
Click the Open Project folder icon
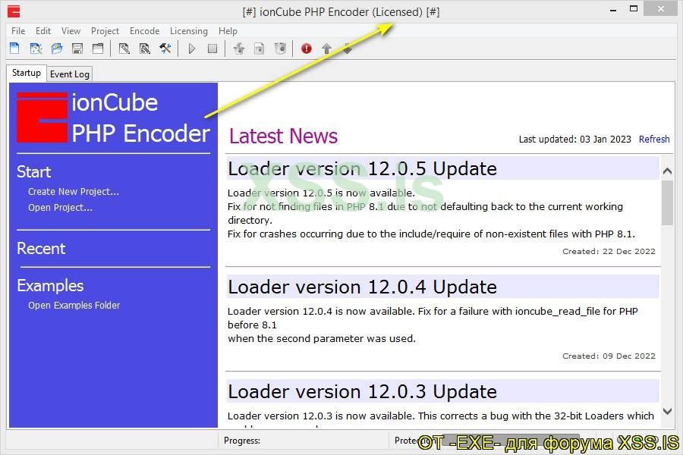pyautogui.click(x=57, y=49)
